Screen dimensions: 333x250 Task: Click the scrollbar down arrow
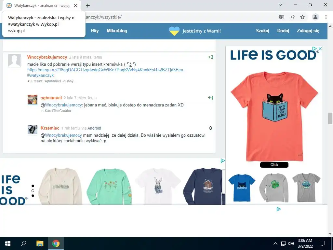tap(330, 234)
